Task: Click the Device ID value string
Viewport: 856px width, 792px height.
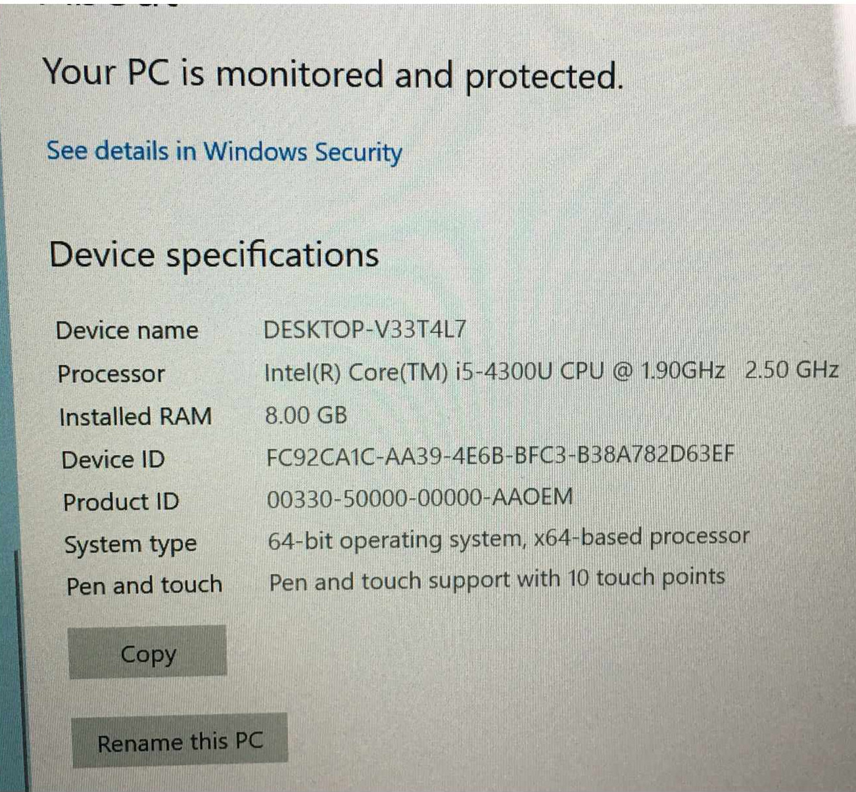Action: tap(500, 455)
